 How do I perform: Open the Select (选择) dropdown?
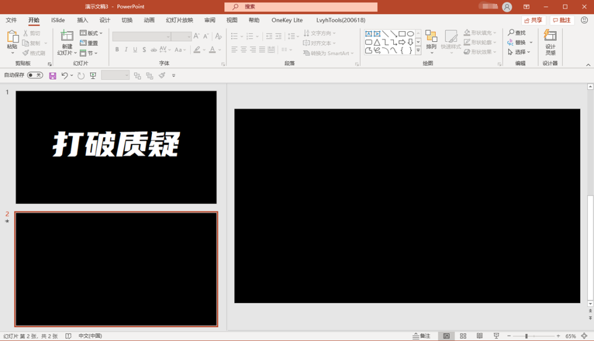coord(520,52)
